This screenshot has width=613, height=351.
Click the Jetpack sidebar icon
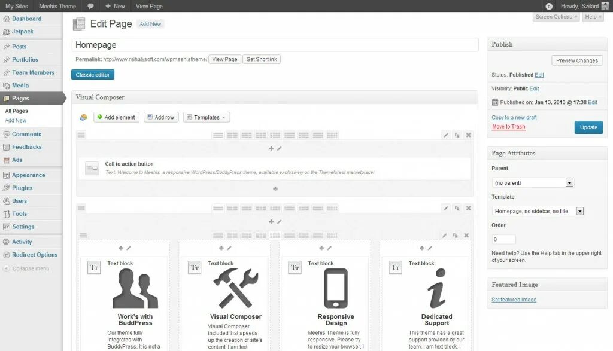click(8, 32)
